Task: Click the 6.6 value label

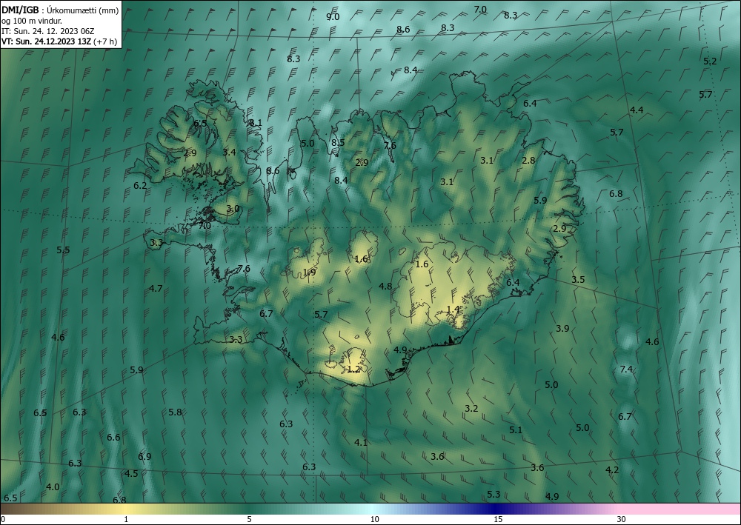Action: tap(113, 437)
